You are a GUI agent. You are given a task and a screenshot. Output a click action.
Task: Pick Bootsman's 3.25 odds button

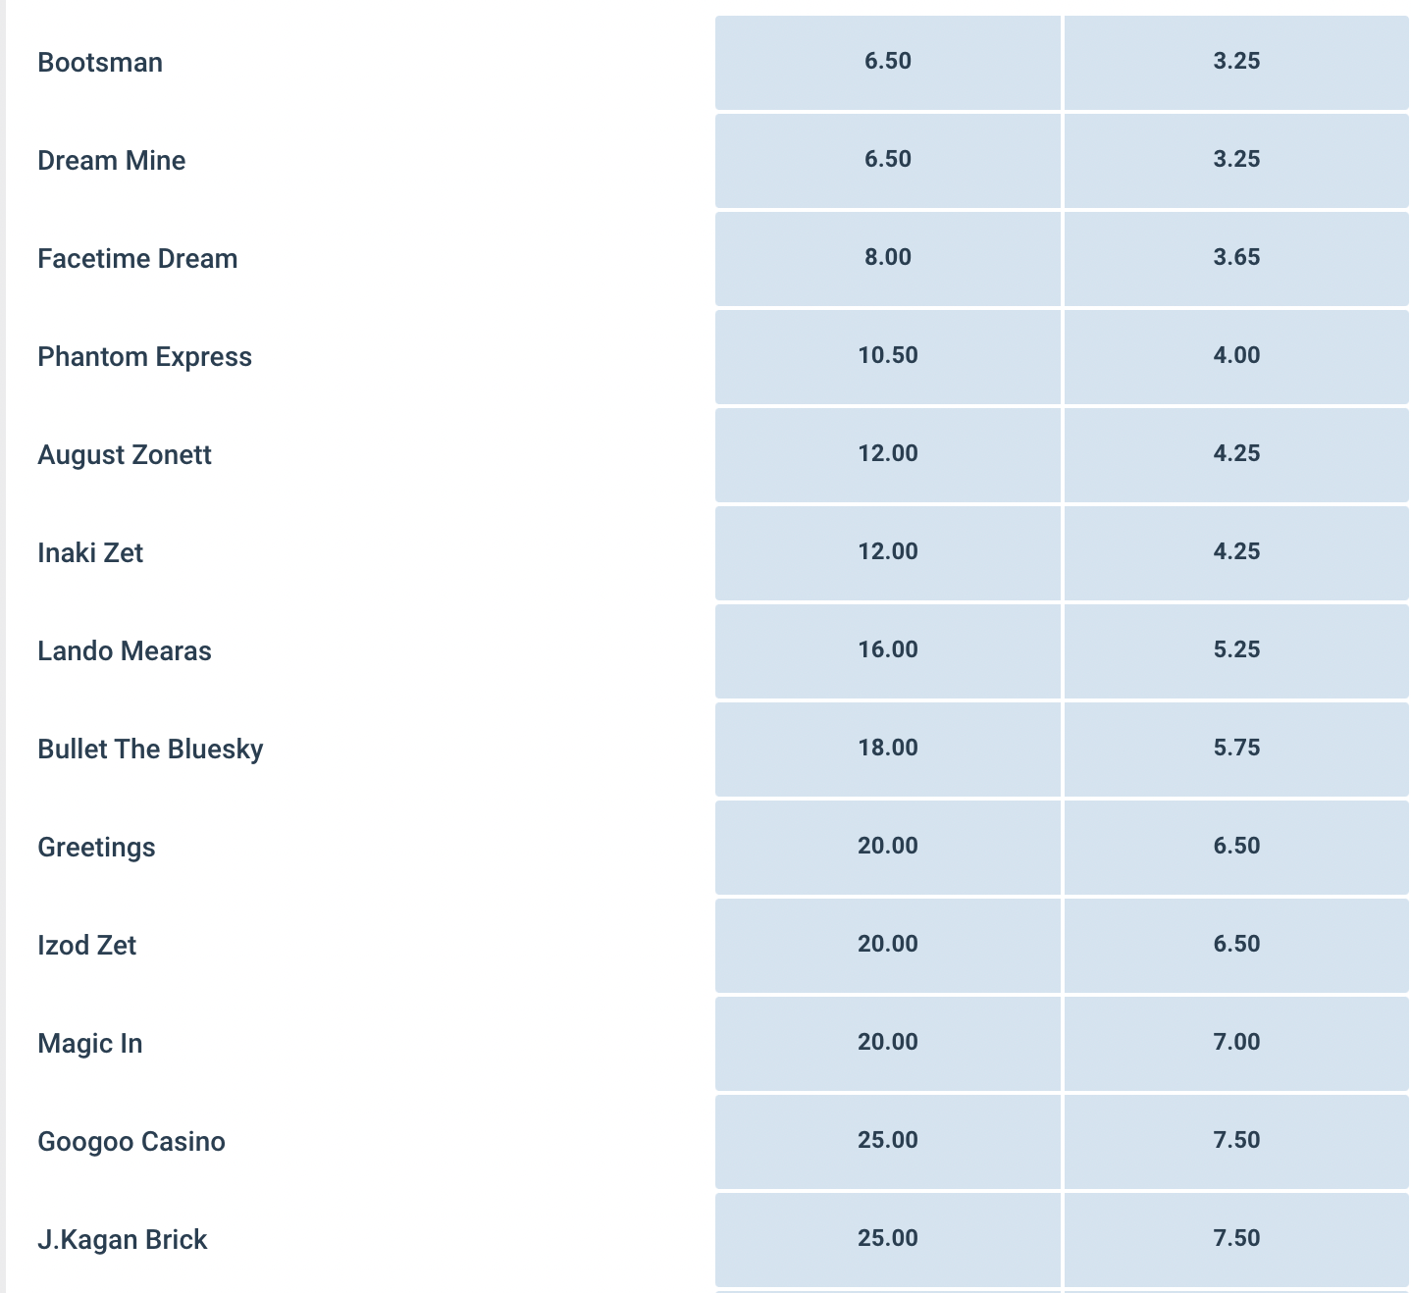pyautogui.click(x=1235, y=61)
